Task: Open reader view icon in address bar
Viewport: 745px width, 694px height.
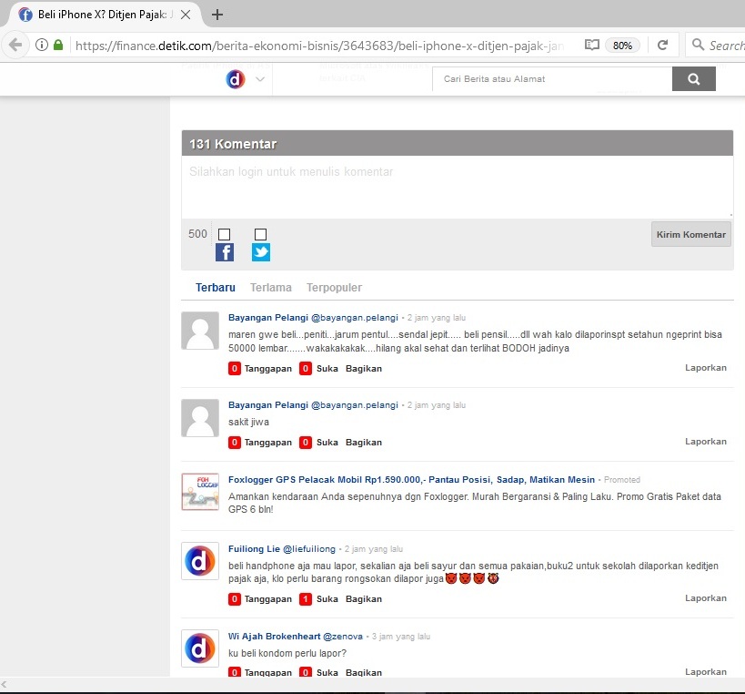Action: coord(591,45)
